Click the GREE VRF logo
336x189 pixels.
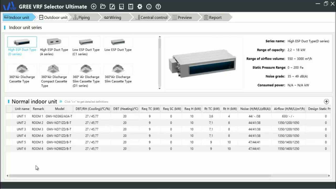pyautogui.click(x=9, y=6)
